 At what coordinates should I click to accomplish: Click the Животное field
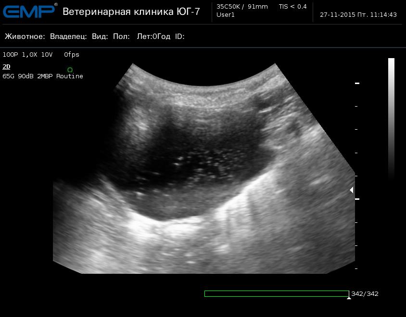[25, 37]
